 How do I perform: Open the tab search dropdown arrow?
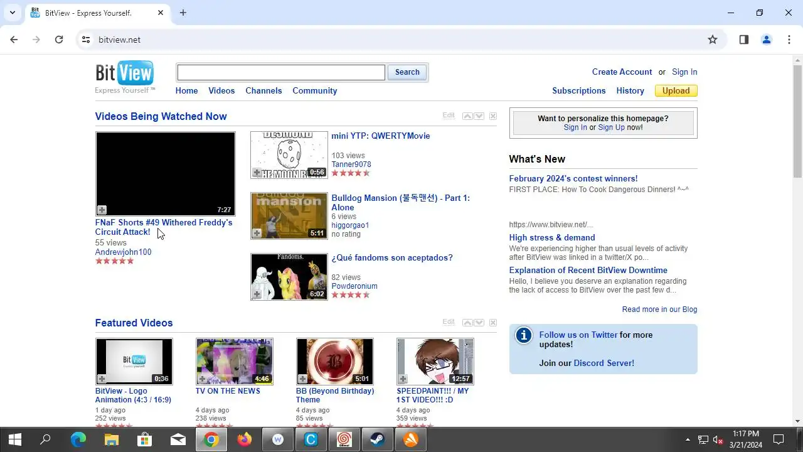12,13
